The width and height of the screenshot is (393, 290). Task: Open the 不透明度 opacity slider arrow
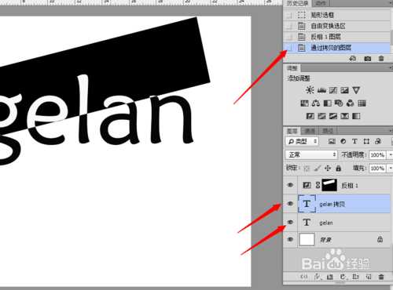tap(391, 154)
